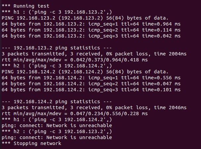The height and width of the screenshot is (149, 201).
Task: Click the packet summary line ending "time 2046ms"
Action: tap(94, 108)
